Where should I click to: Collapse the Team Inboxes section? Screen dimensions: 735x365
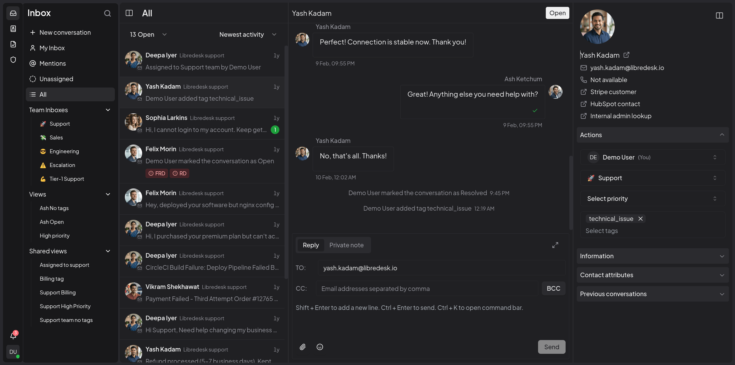pyautogui.click(x=108, y=110)
